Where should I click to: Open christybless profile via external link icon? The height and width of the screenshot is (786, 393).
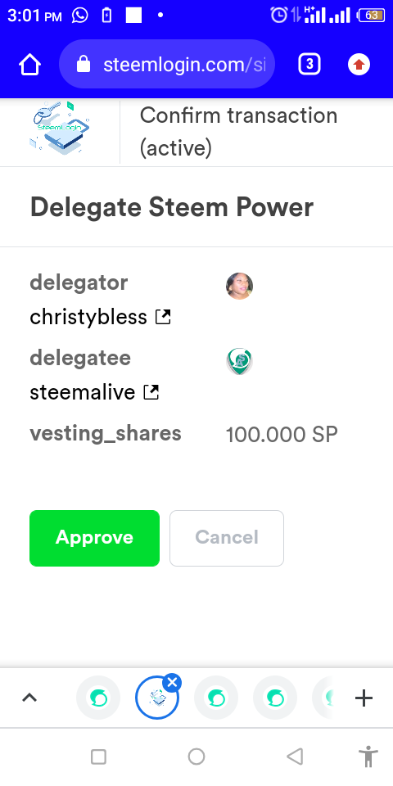click(163, 317)
